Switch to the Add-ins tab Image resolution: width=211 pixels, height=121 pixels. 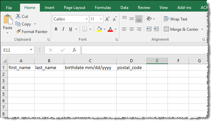click(x=184, y=8)
